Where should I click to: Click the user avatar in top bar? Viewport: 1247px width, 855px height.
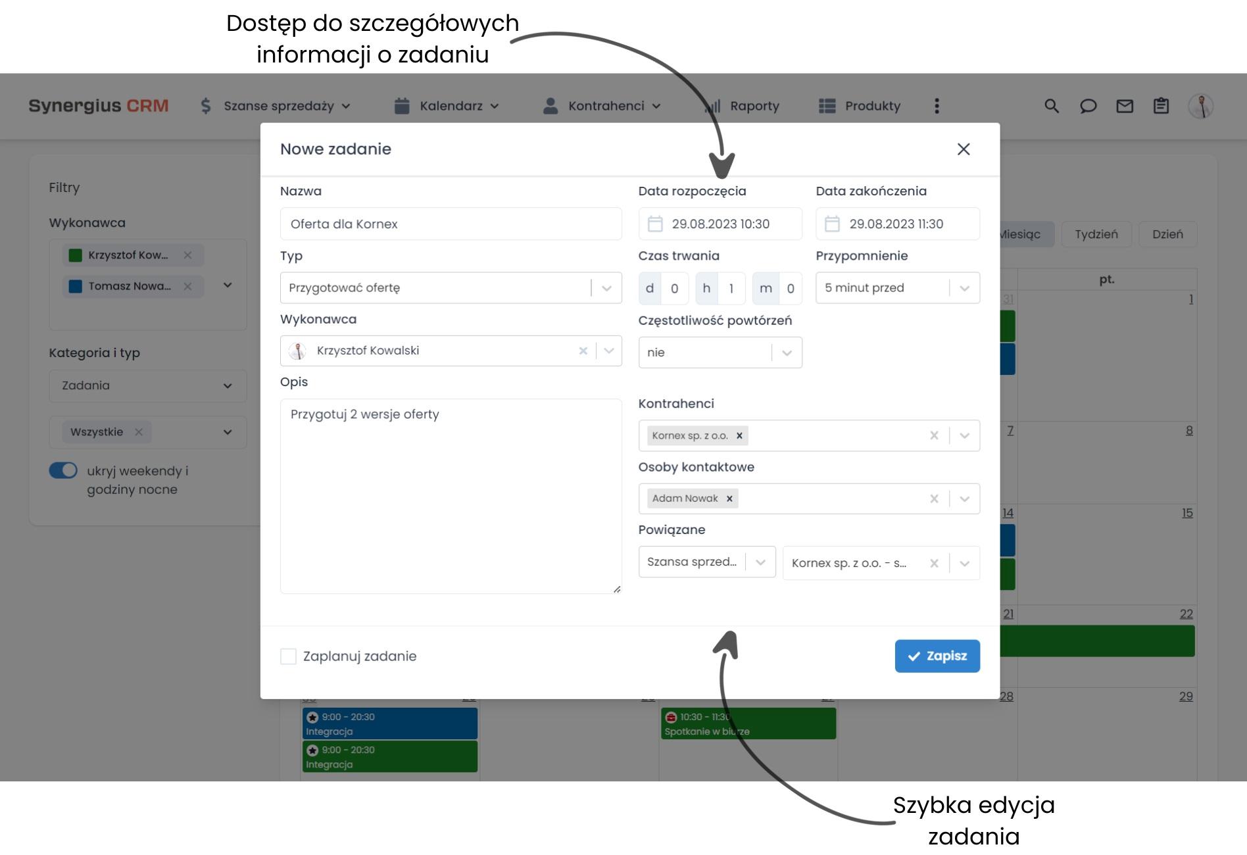[1202, 106]
